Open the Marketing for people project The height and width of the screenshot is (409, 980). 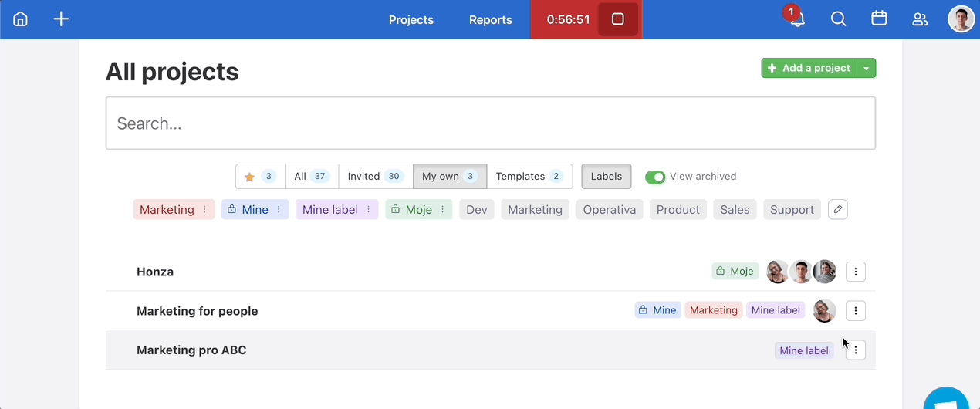click(198, 311)
